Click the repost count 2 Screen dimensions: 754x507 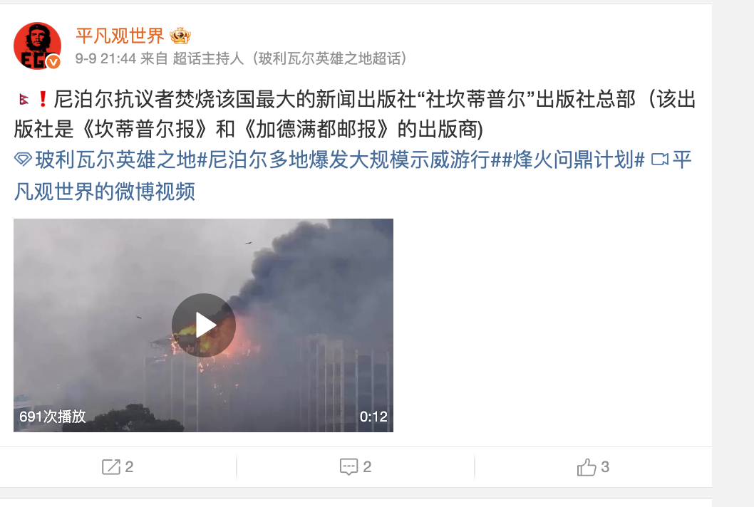point(130,466)
